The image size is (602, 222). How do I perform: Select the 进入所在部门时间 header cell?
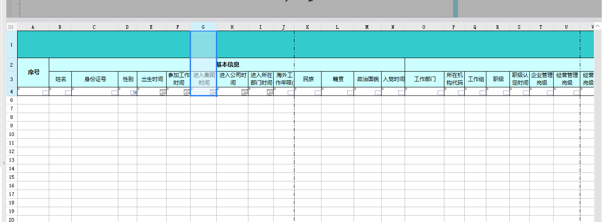coord(261,79)
